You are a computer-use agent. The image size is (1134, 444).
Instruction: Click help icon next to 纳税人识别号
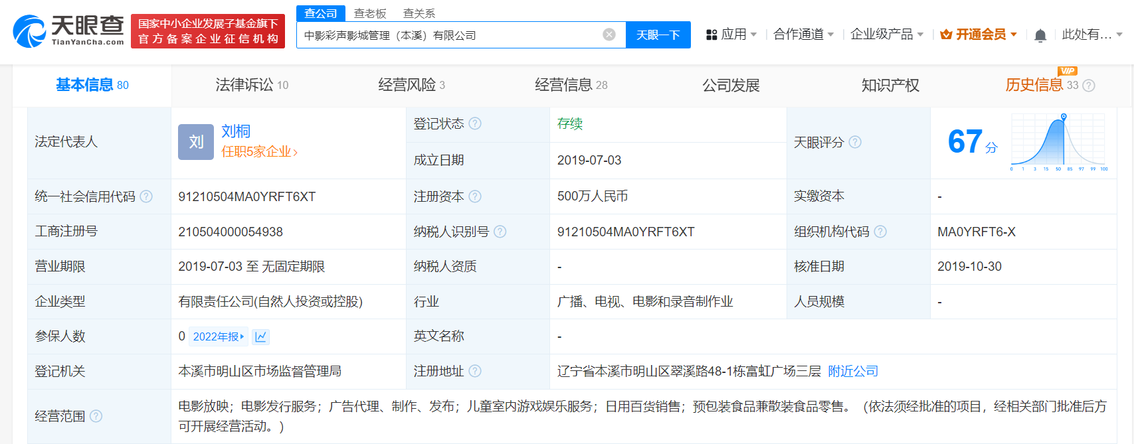[500, 232]
